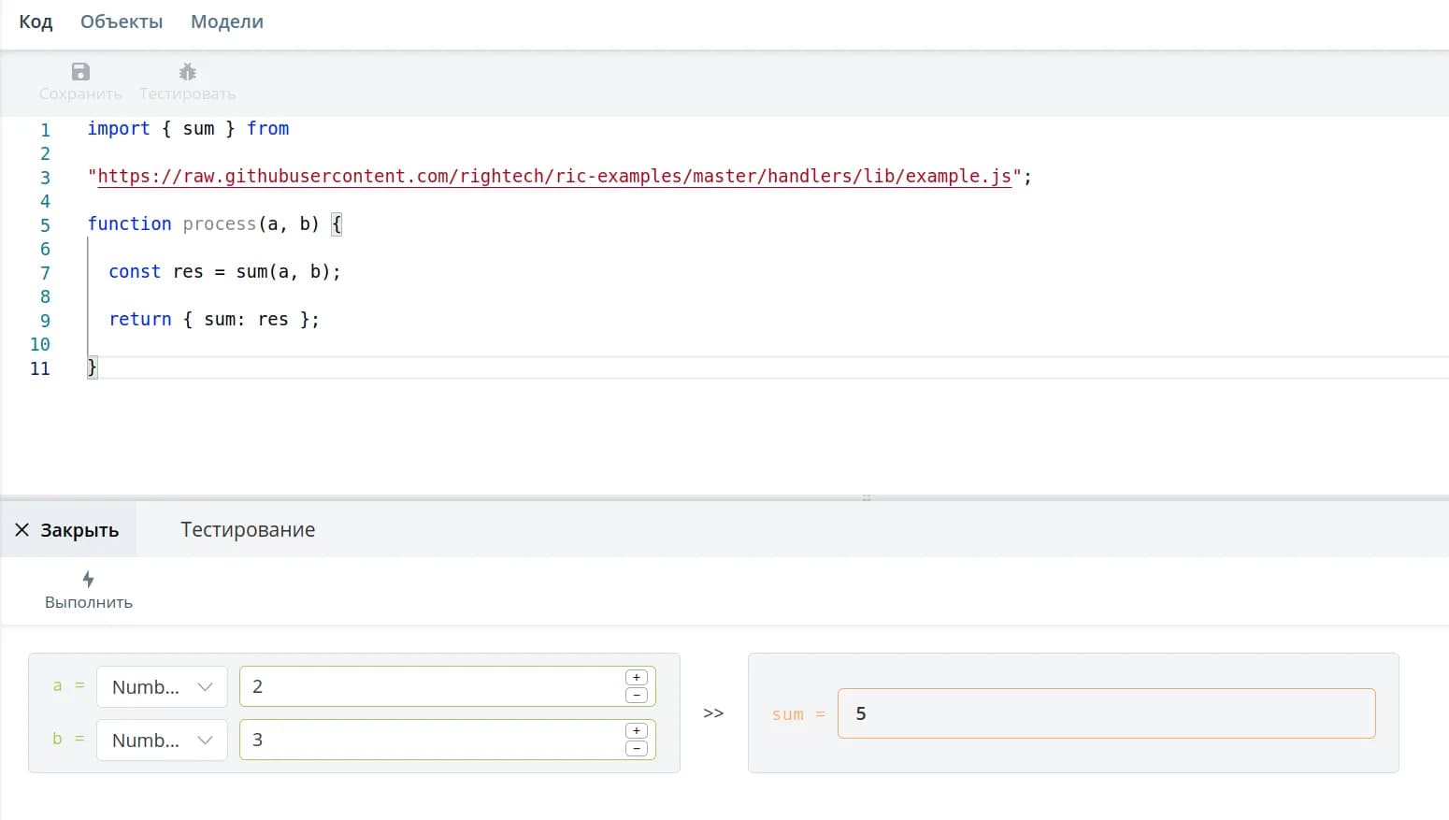Close the testing panel with the X icon

pos(22,530)
